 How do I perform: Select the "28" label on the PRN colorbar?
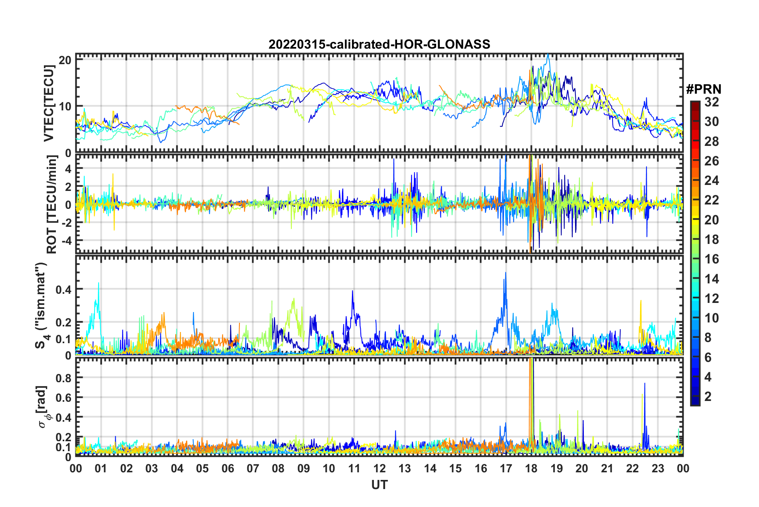pos(712,141)
